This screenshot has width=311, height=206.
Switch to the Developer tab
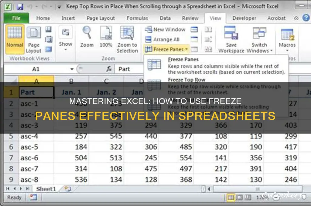(244, 18)
